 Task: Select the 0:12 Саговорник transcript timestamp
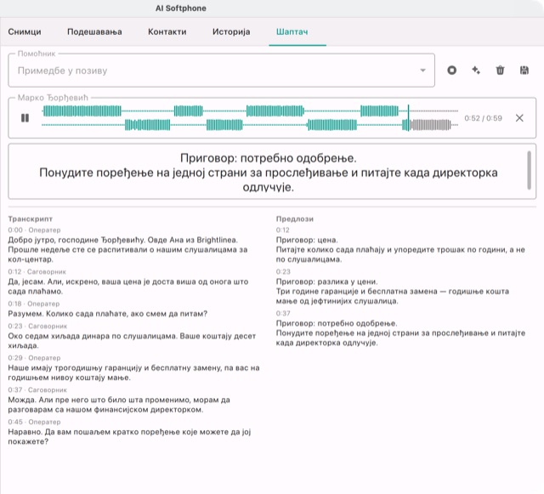click(x=37, y=271)
